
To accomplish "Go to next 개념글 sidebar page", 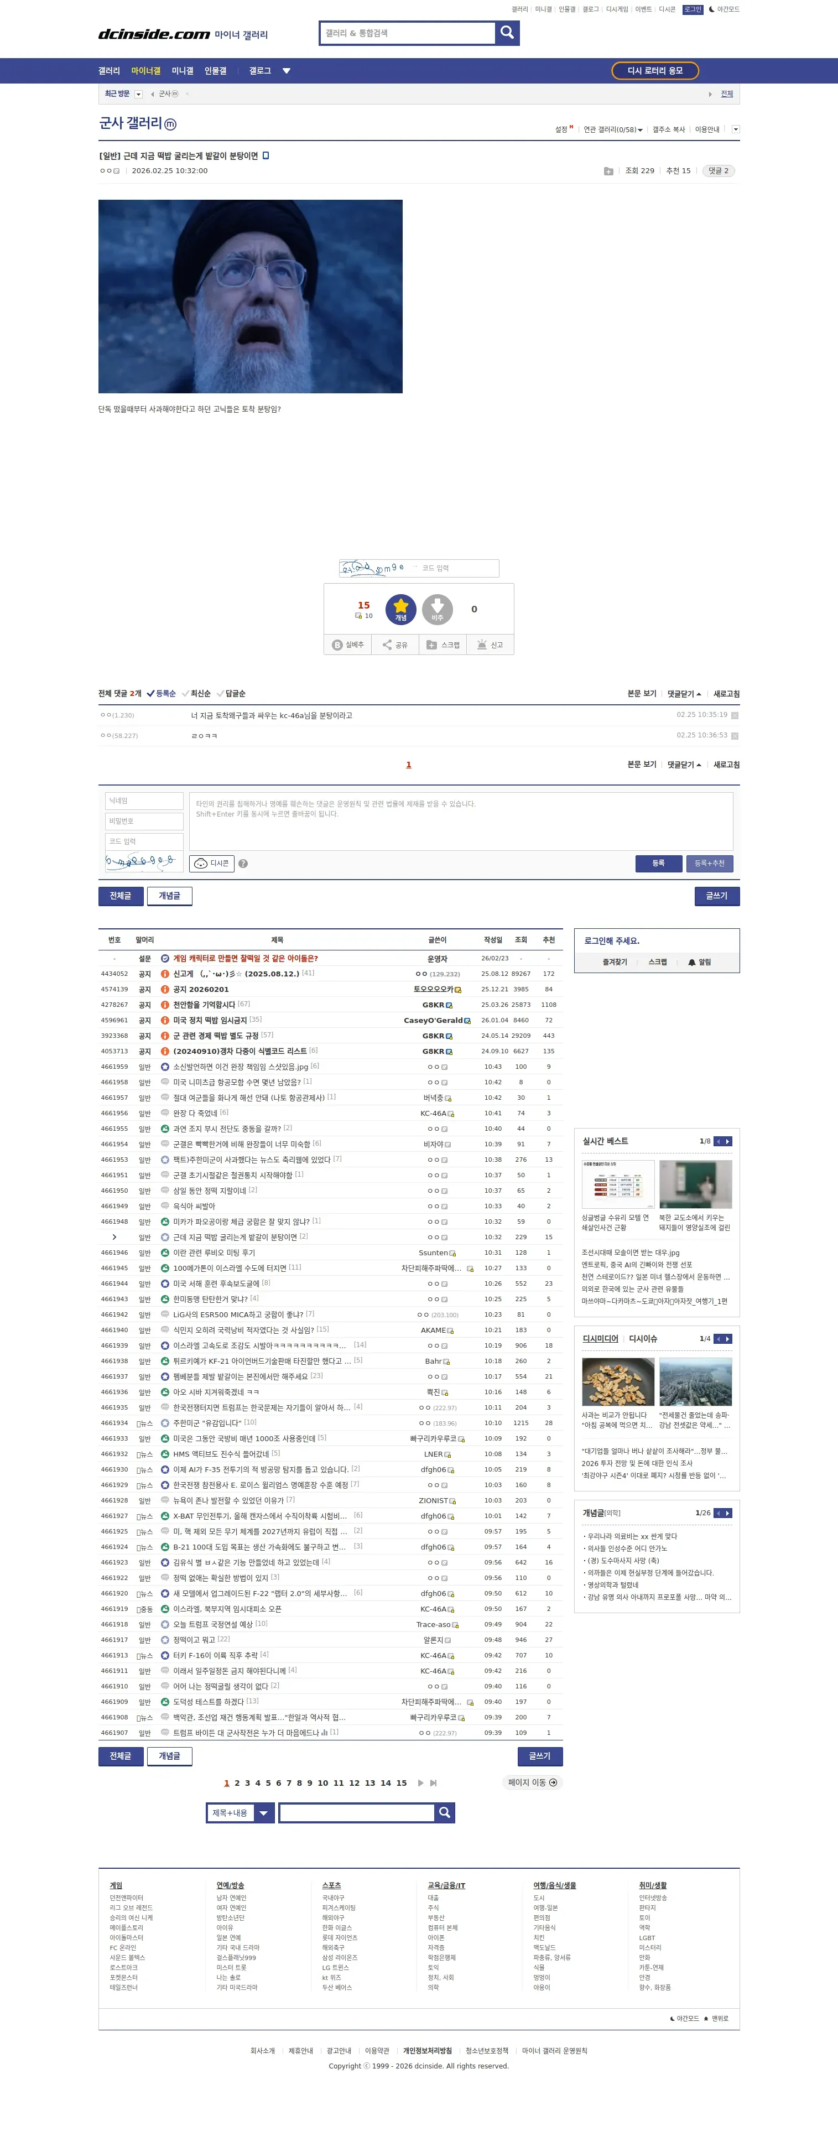I will [728, 1513].
